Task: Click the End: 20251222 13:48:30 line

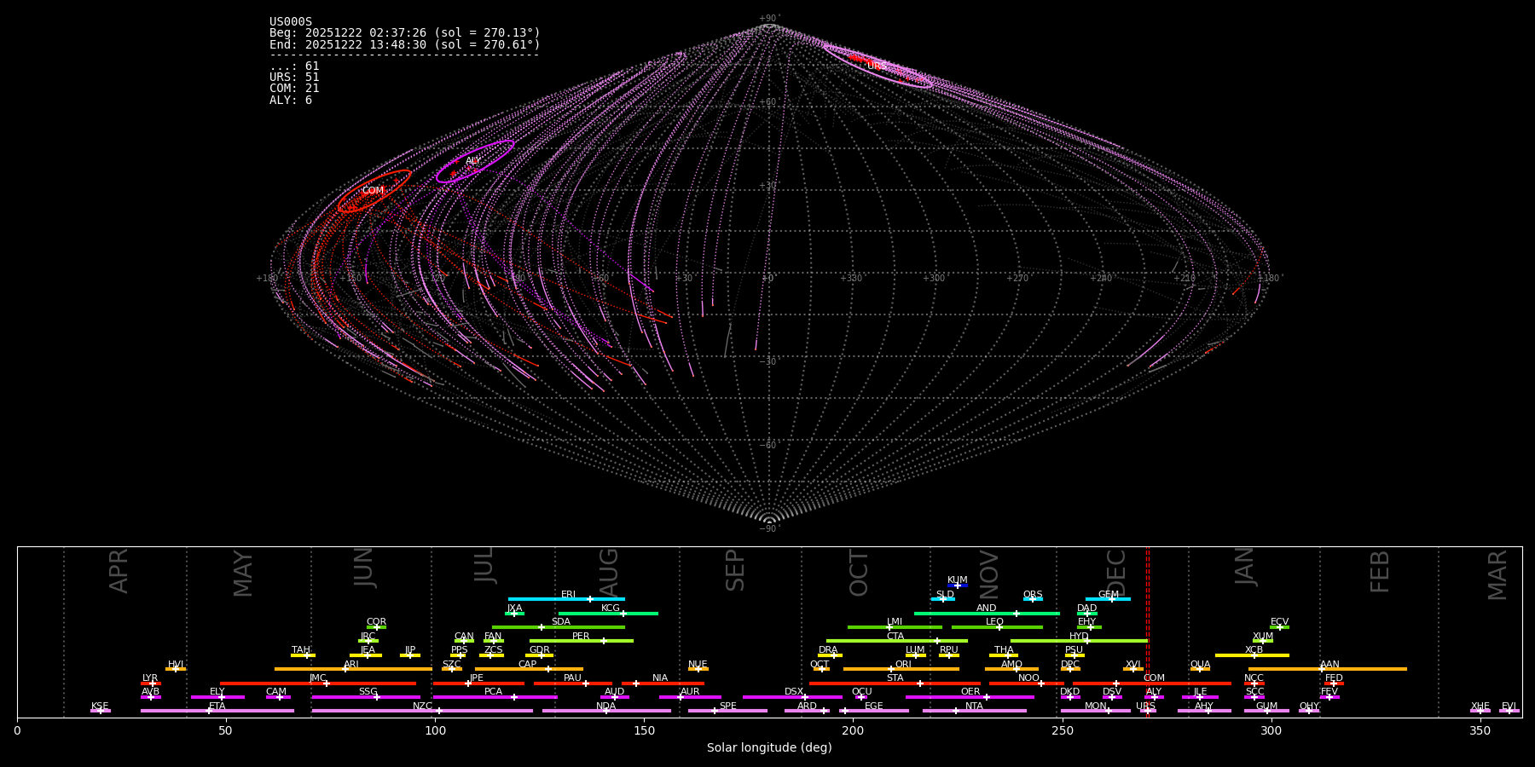Action: (x=404, y=44)
